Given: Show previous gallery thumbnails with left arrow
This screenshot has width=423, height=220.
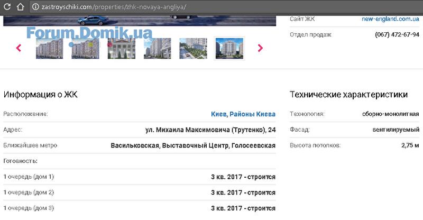Looking at the screenshot, I should [x=19, y=48].
